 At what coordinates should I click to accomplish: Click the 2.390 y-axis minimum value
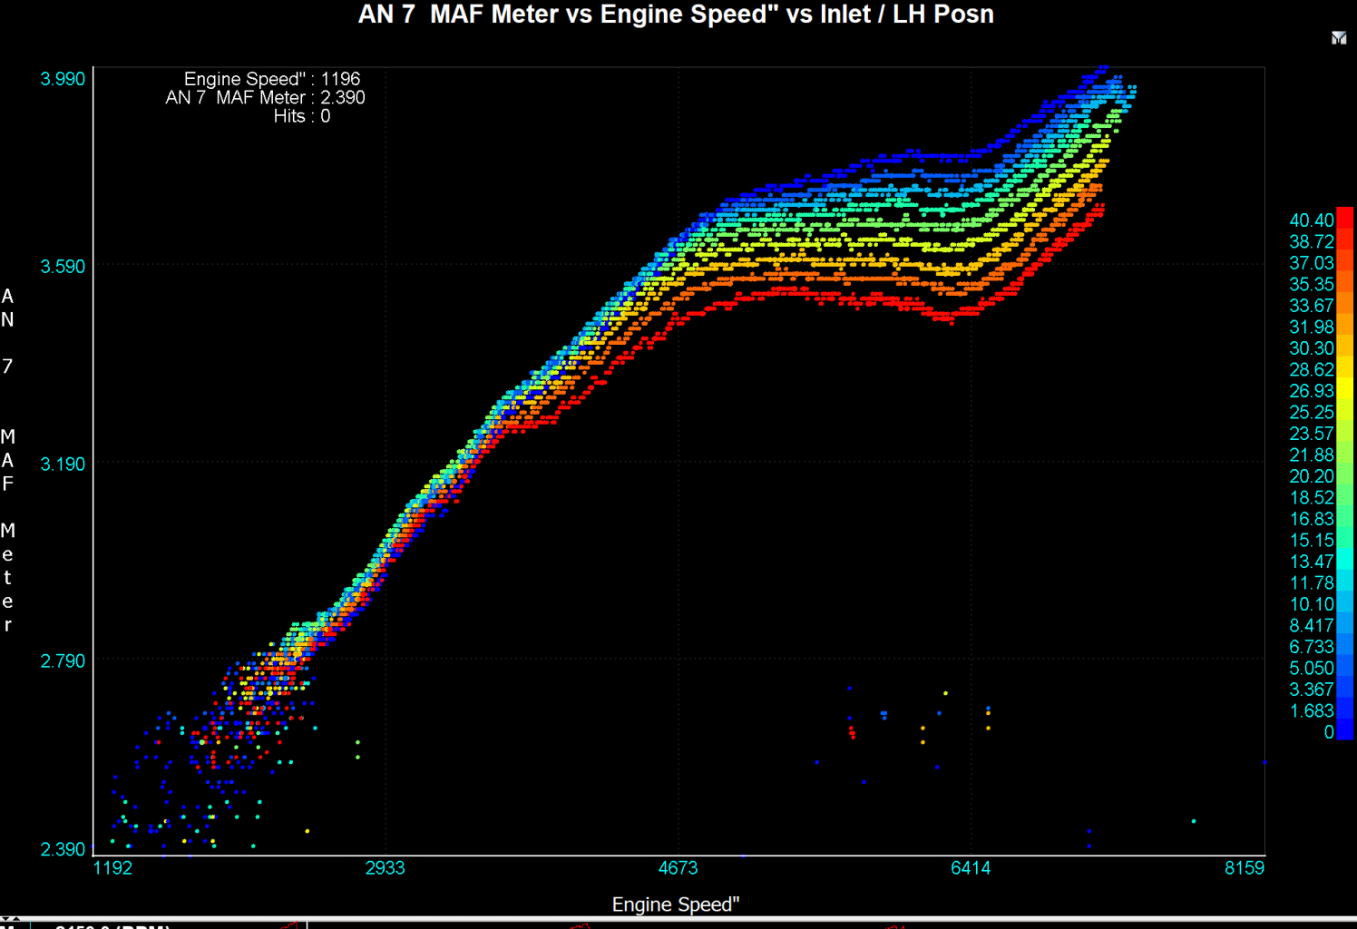point(63,849)
